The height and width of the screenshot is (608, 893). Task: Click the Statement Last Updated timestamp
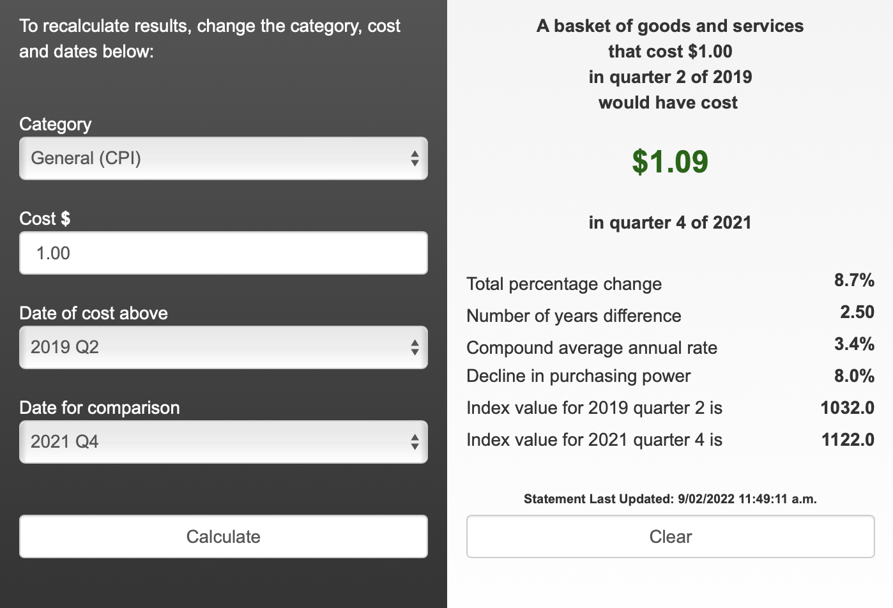[x=670, y=499]
